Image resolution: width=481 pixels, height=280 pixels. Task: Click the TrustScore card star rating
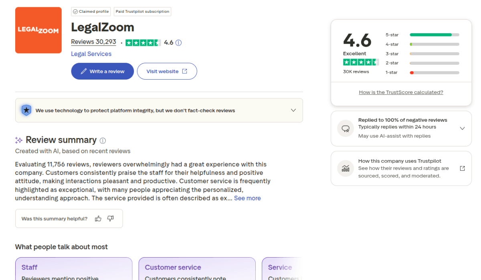point(361,62)
